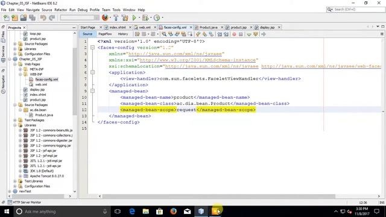Collapse the managed-bean fold on line 9

point(92,91)
